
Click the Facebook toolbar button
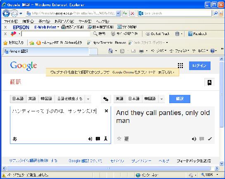click(198, 34)
